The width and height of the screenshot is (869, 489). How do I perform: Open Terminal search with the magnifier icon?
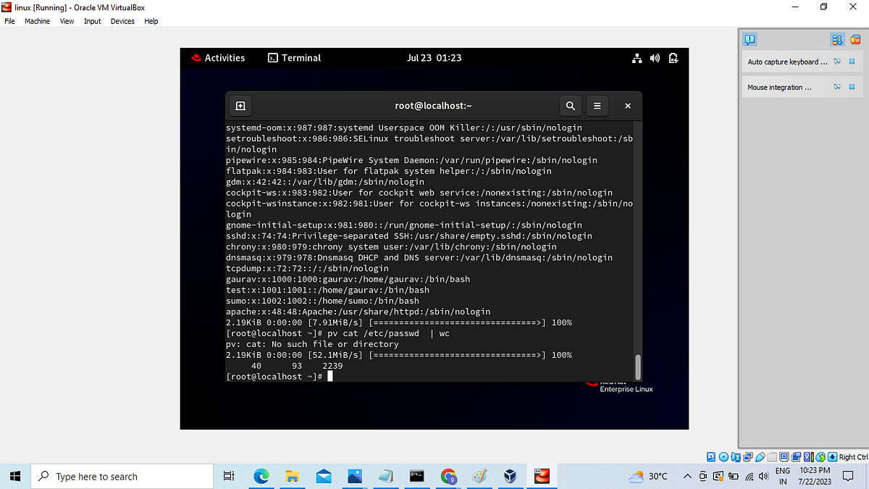tap(570, 106)
